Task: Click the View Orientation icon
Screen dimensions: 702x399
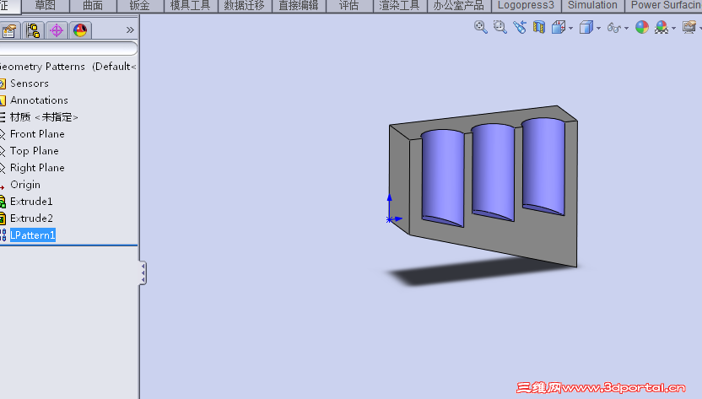Action: click(x=559, y=27)
